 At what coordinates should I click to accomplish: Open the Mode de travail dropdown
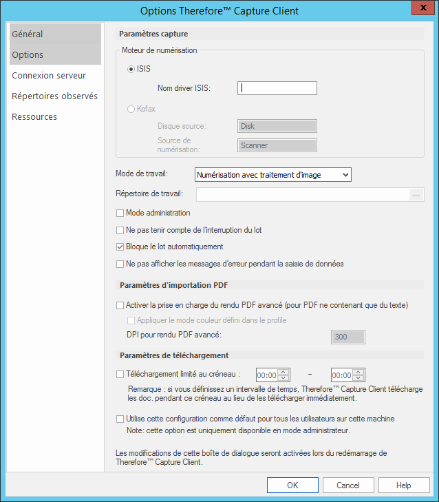tap(273, 175)
